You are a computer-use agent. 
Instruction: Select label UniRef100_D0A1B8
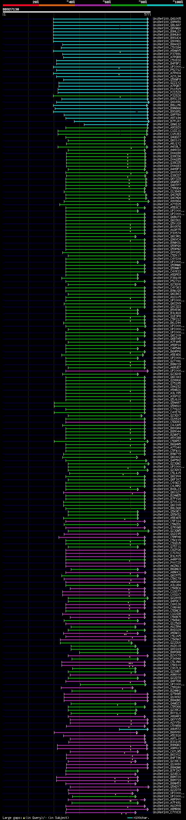point(167,153)
